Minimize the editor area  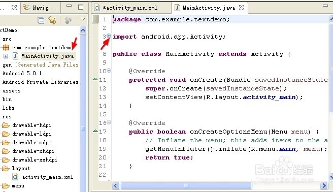[x=325, y=6]
